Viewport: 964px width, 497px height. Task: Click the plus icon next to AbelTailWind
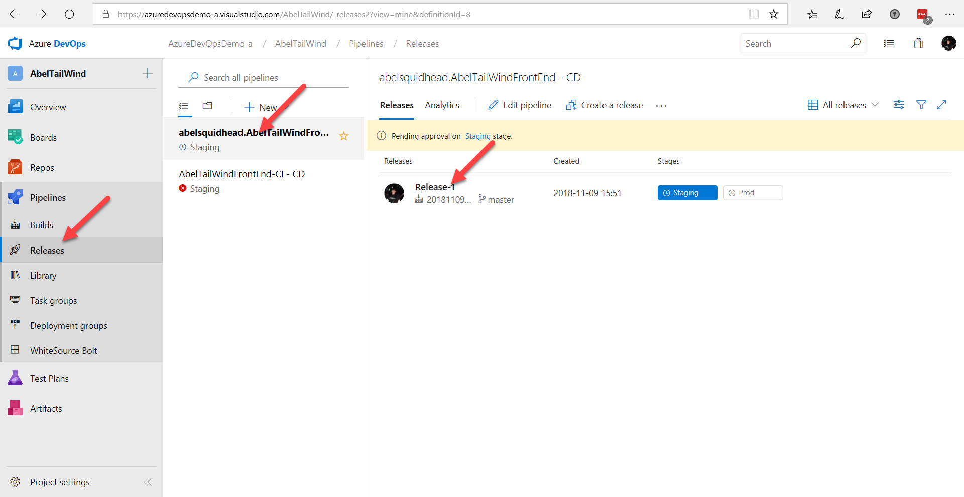pyautogui.click(x=147, y=73)
